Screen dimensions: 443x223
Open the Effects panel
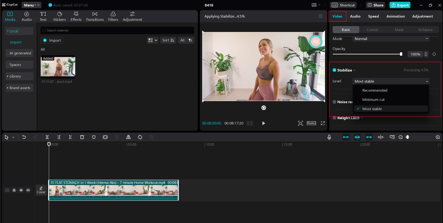[x=76, y=16]
